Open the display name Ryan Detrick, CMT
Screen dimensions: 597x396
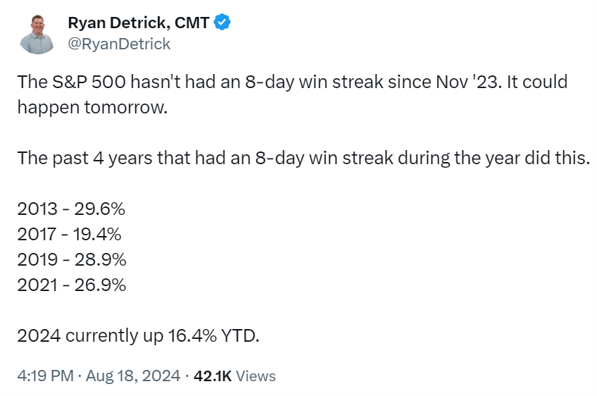[139, 23]
